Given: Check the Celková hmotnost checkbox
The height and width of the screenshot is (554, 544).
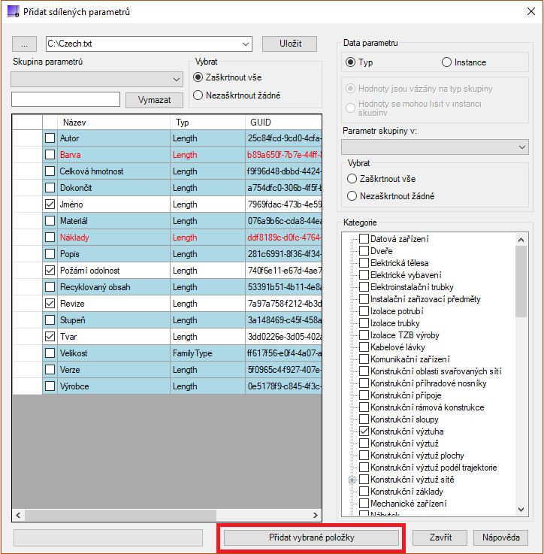Looking at the screenshot, I should coord(50,171).
